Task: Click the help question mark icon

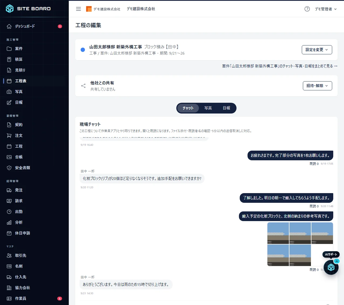Action: 307,9
